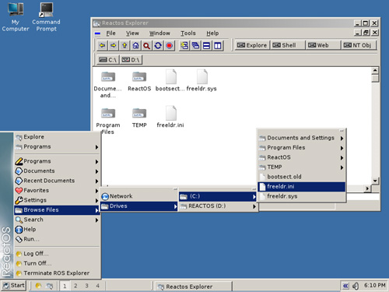
Task: Choose Terminate ROS Explorer in Start menu
Action: pos(57,273)
